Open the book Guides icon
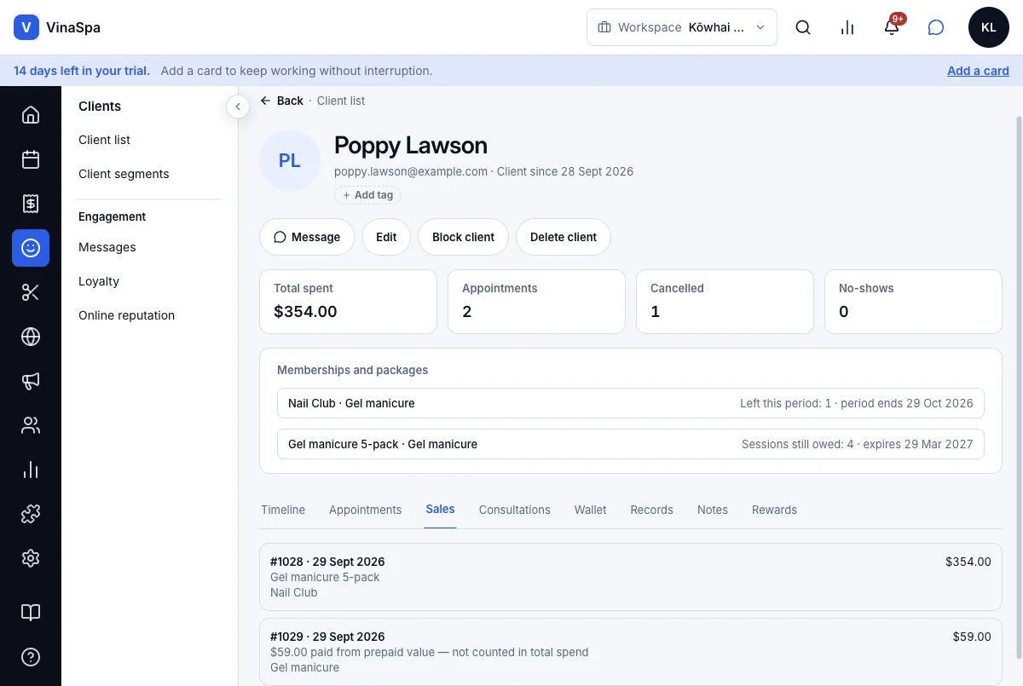 pyautogui.click(x=31, y=613)
